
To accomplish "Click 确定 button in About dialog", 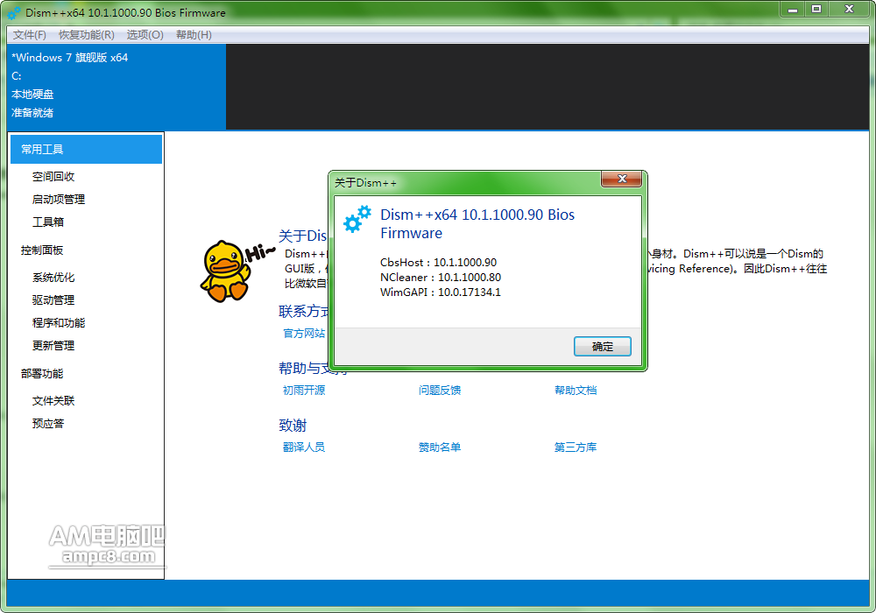I will pos(603,346).
